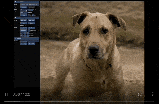159x104 pixels.
Task: Click the Step Size input field
Action: 24,12
